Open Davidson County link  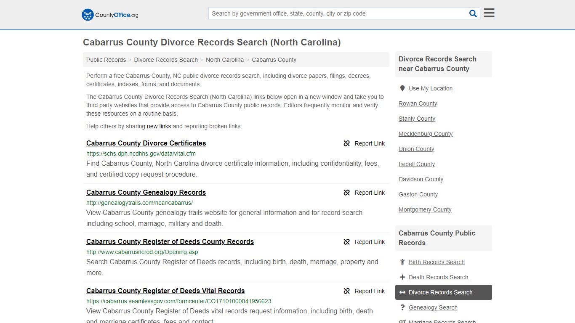(421, 179)
